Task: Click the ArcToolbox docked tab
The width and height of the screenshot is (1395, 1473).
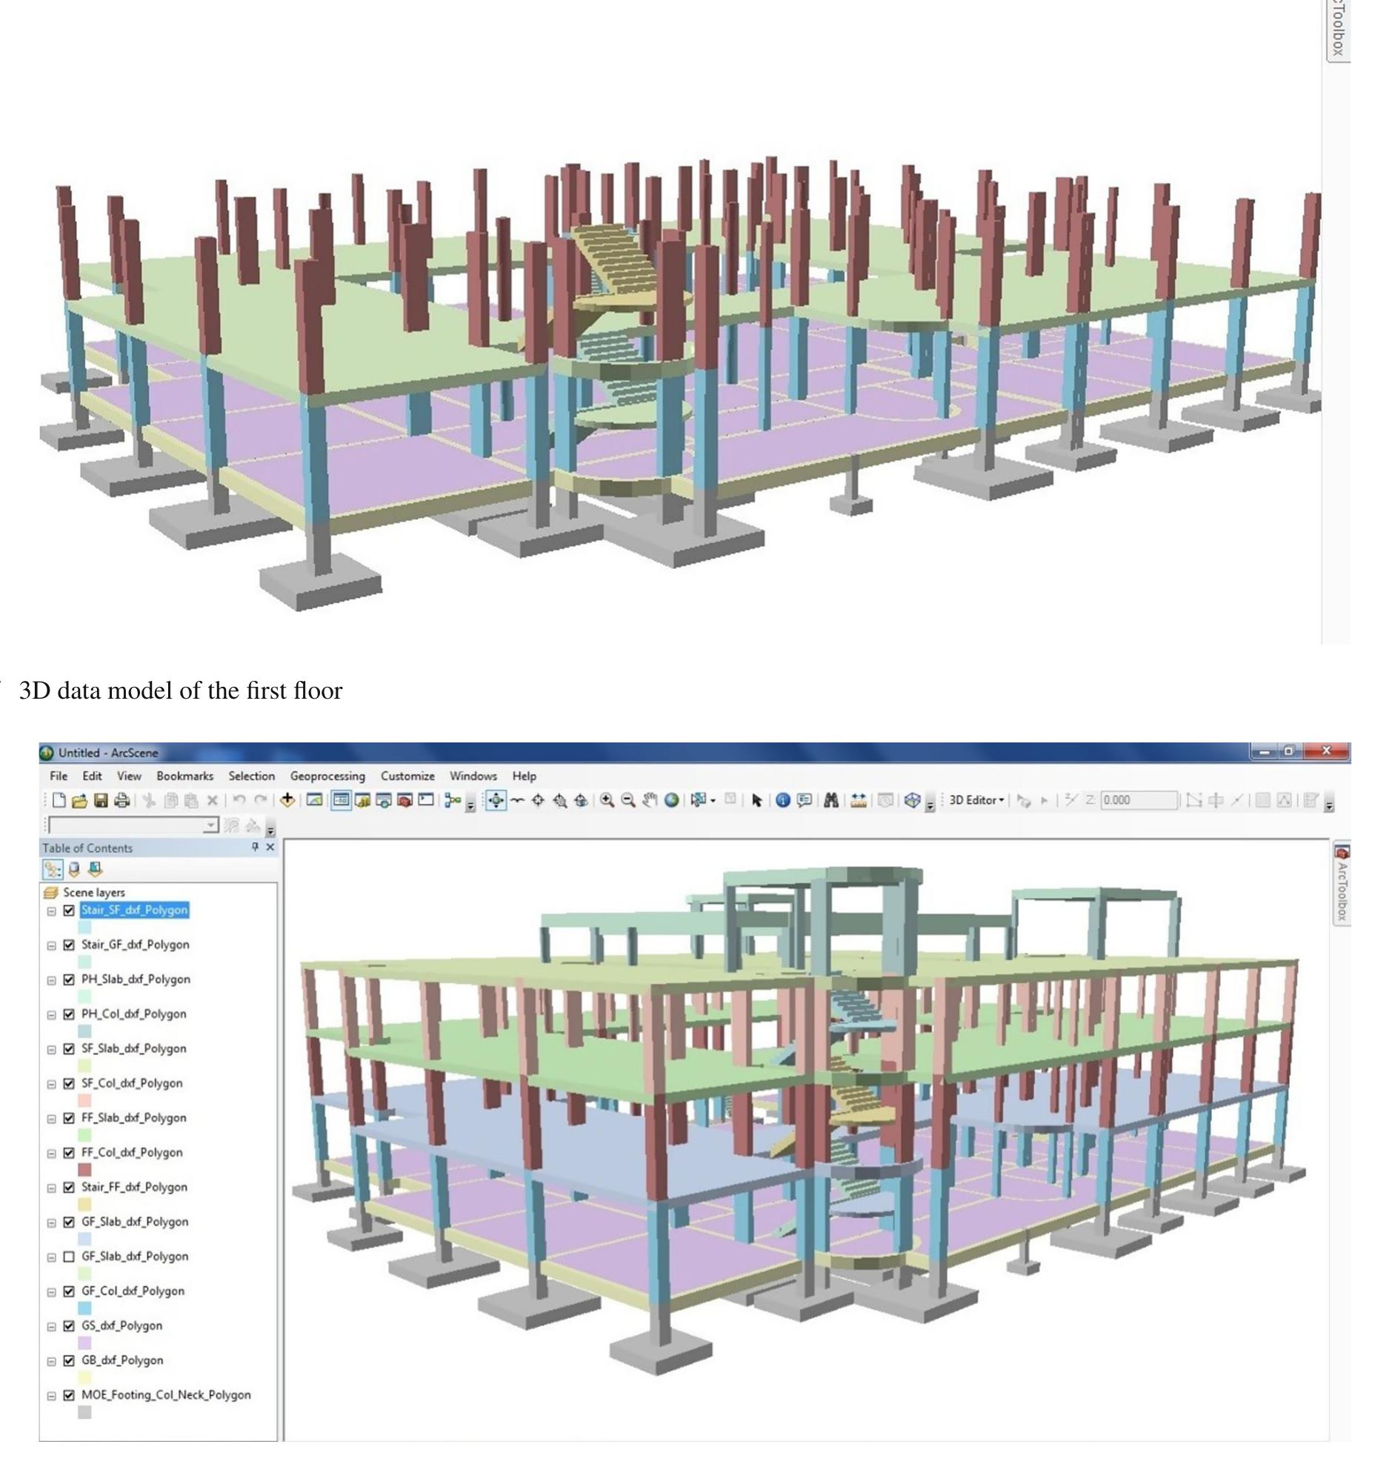Action: [x=1342, y=885]
